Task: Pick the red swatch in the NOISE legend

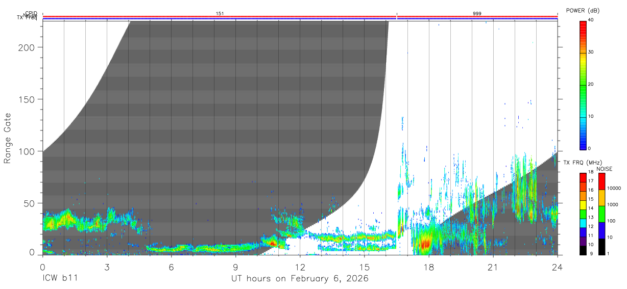Action: [x=601, y=181]
